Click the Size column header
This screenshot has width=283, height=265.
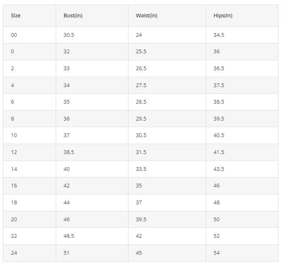pyautogui.click(x=16, y=16)
